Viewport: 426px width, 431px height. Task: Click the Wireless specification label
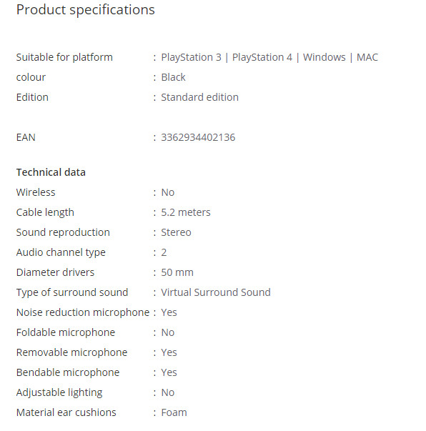pyautogui.click(x=36, y=192)
